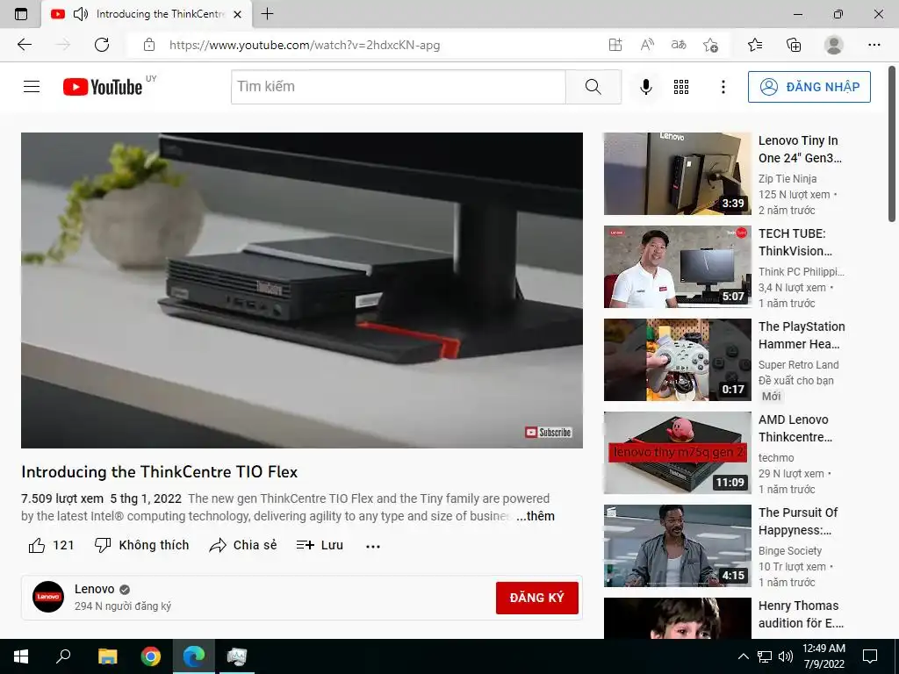Open Henry Thomas audition video title
The image size is (899, 674).
pyautogui.click(x=801, y=613)
